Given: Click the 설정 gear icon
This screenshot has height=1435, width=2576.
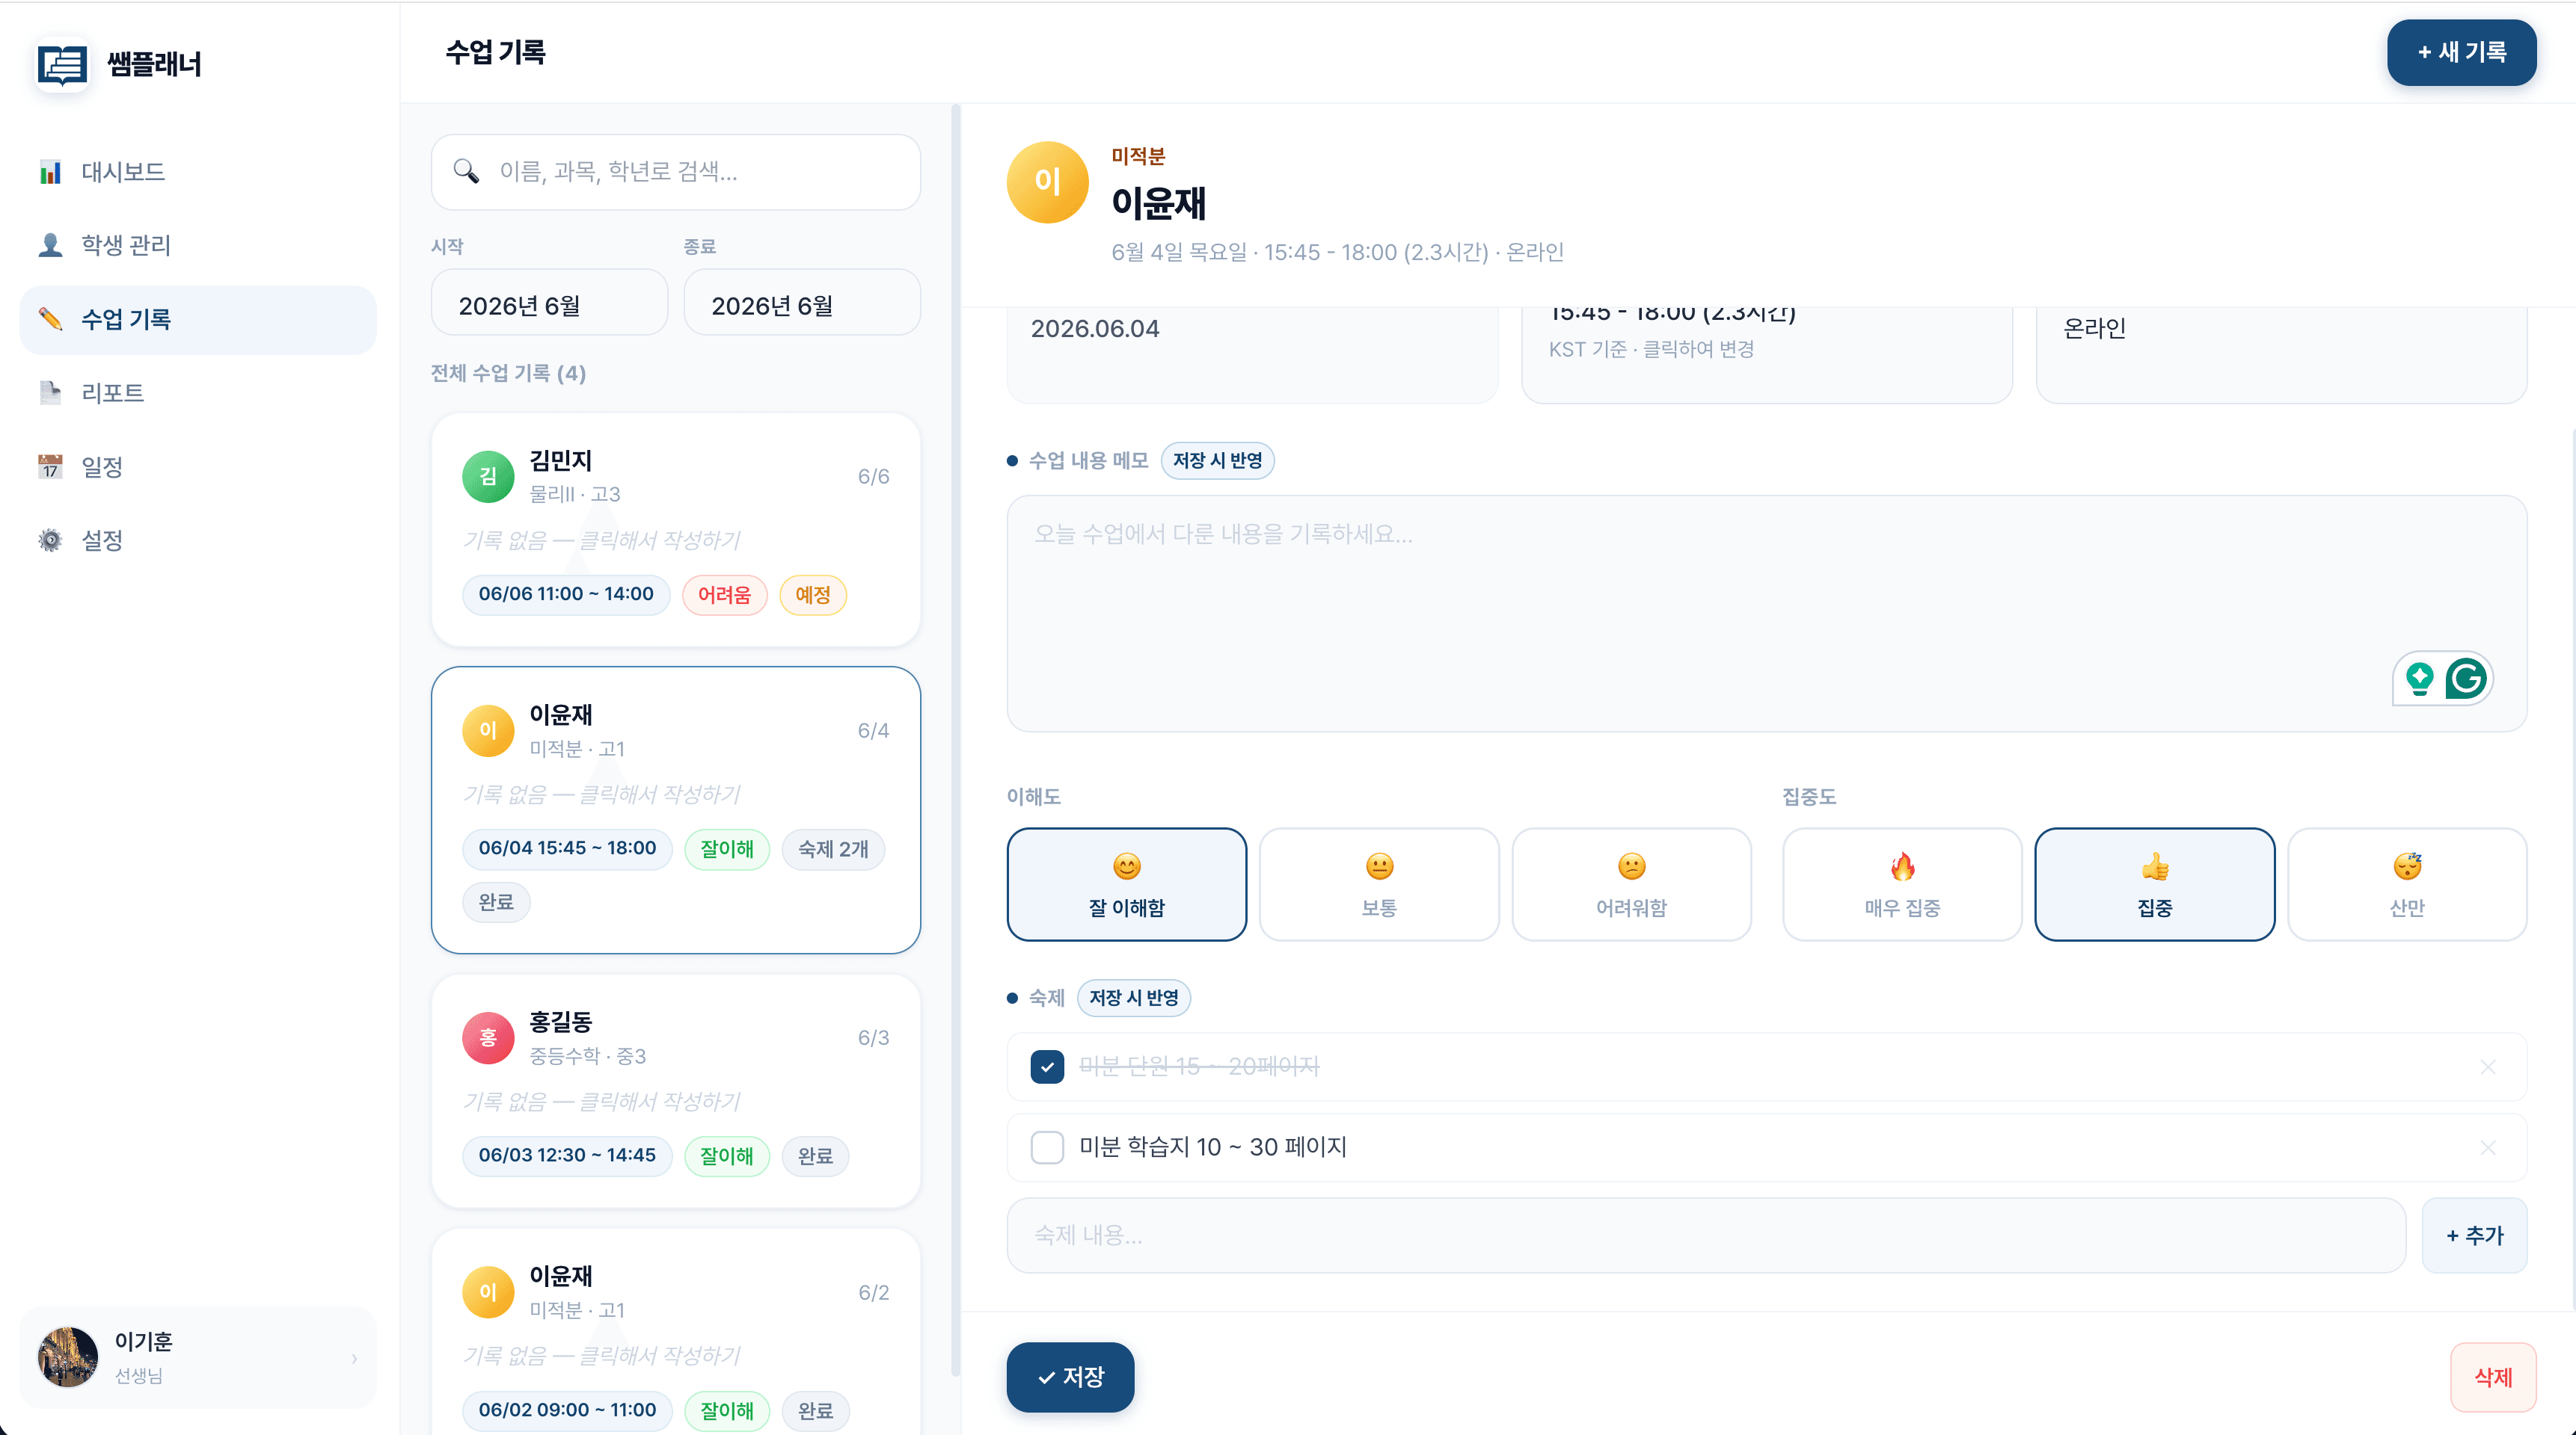Looking at the screenshot, I should coord(50,540).
